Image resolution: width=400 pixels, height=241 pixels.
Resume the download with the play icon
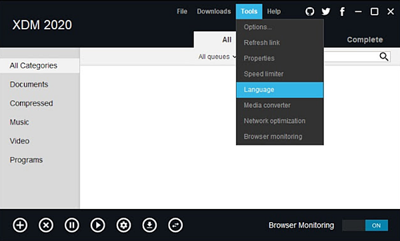coord(98,225)
